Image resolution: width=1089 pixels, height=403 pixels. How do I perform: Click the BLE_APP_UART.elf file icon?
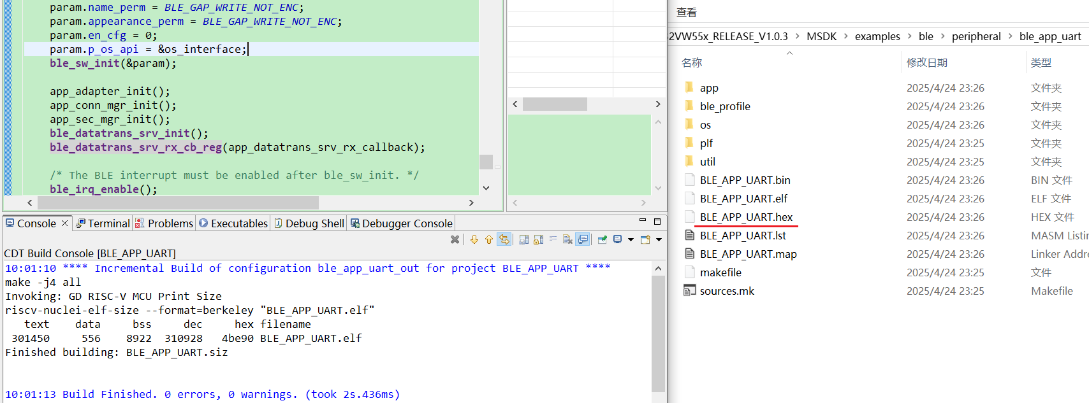(x=689, y=198)
